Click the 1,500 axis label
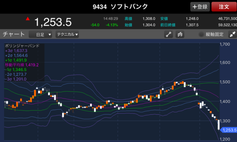The image size is (237, 142). tap(225, 82)
